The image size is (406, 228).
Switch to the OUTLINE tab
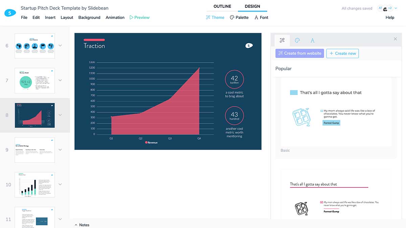click(x=222, y=6)
